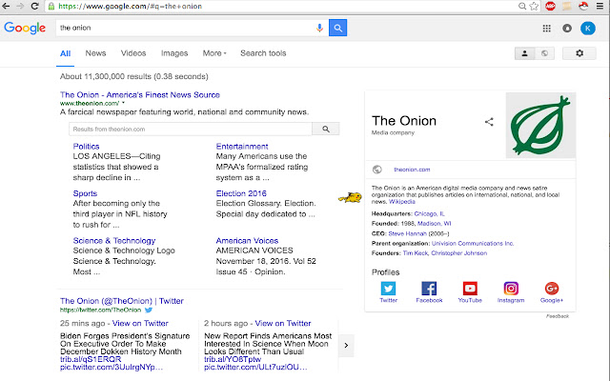This screenshot has height=381, width=610.
Task: Open Univision Communications Inc. link
Action: coord(473,244)
